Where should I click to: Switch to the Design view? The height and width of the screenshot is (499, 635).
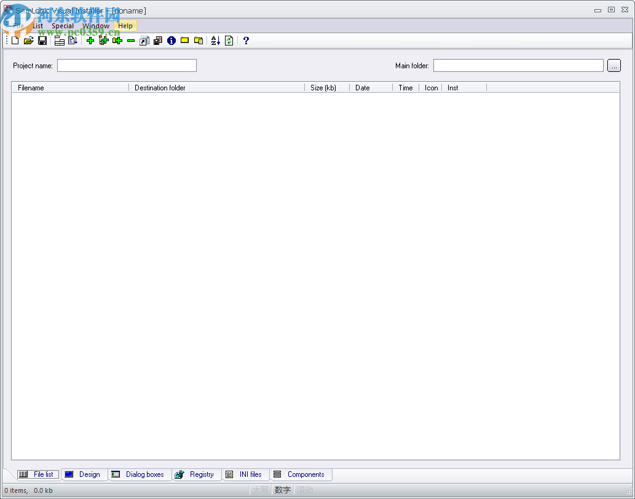84,474
